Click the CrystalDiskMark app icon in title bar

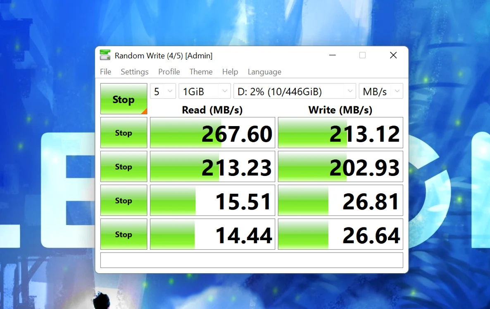(105, 55)
